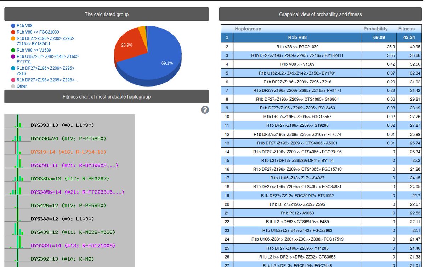Click the red legend dot for FGC21039
The image size is (425, 267).
coord(13,32)
